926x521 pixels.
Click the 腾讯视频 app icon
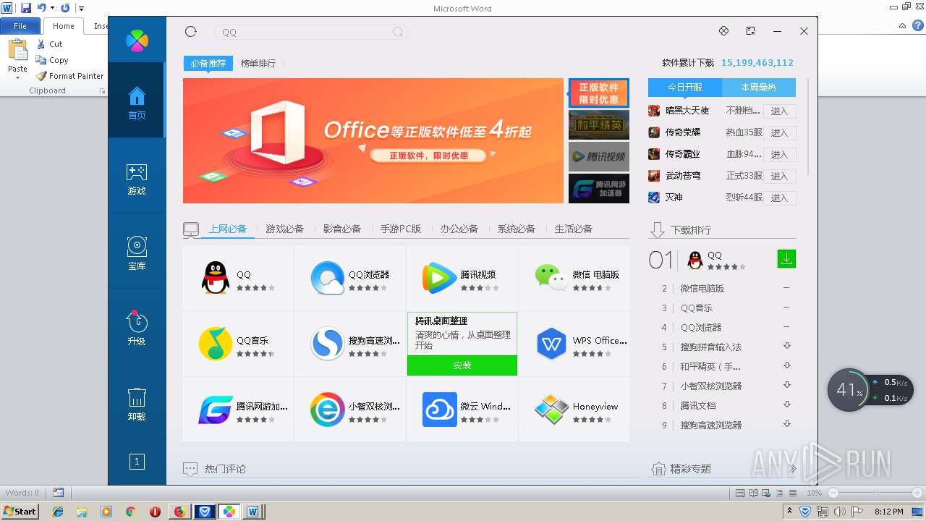[x=440, y=278]
